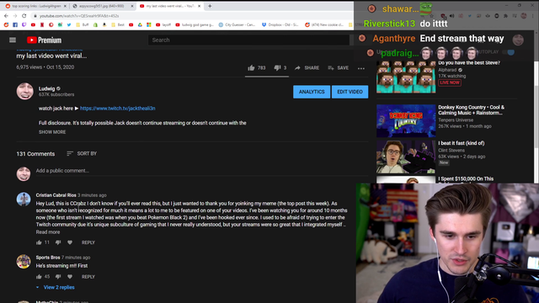The height and width of the screenshot is (303, 539).
Task: Reply to Cristian Cabral Rios's comment
Action: (x=88, y=242)
